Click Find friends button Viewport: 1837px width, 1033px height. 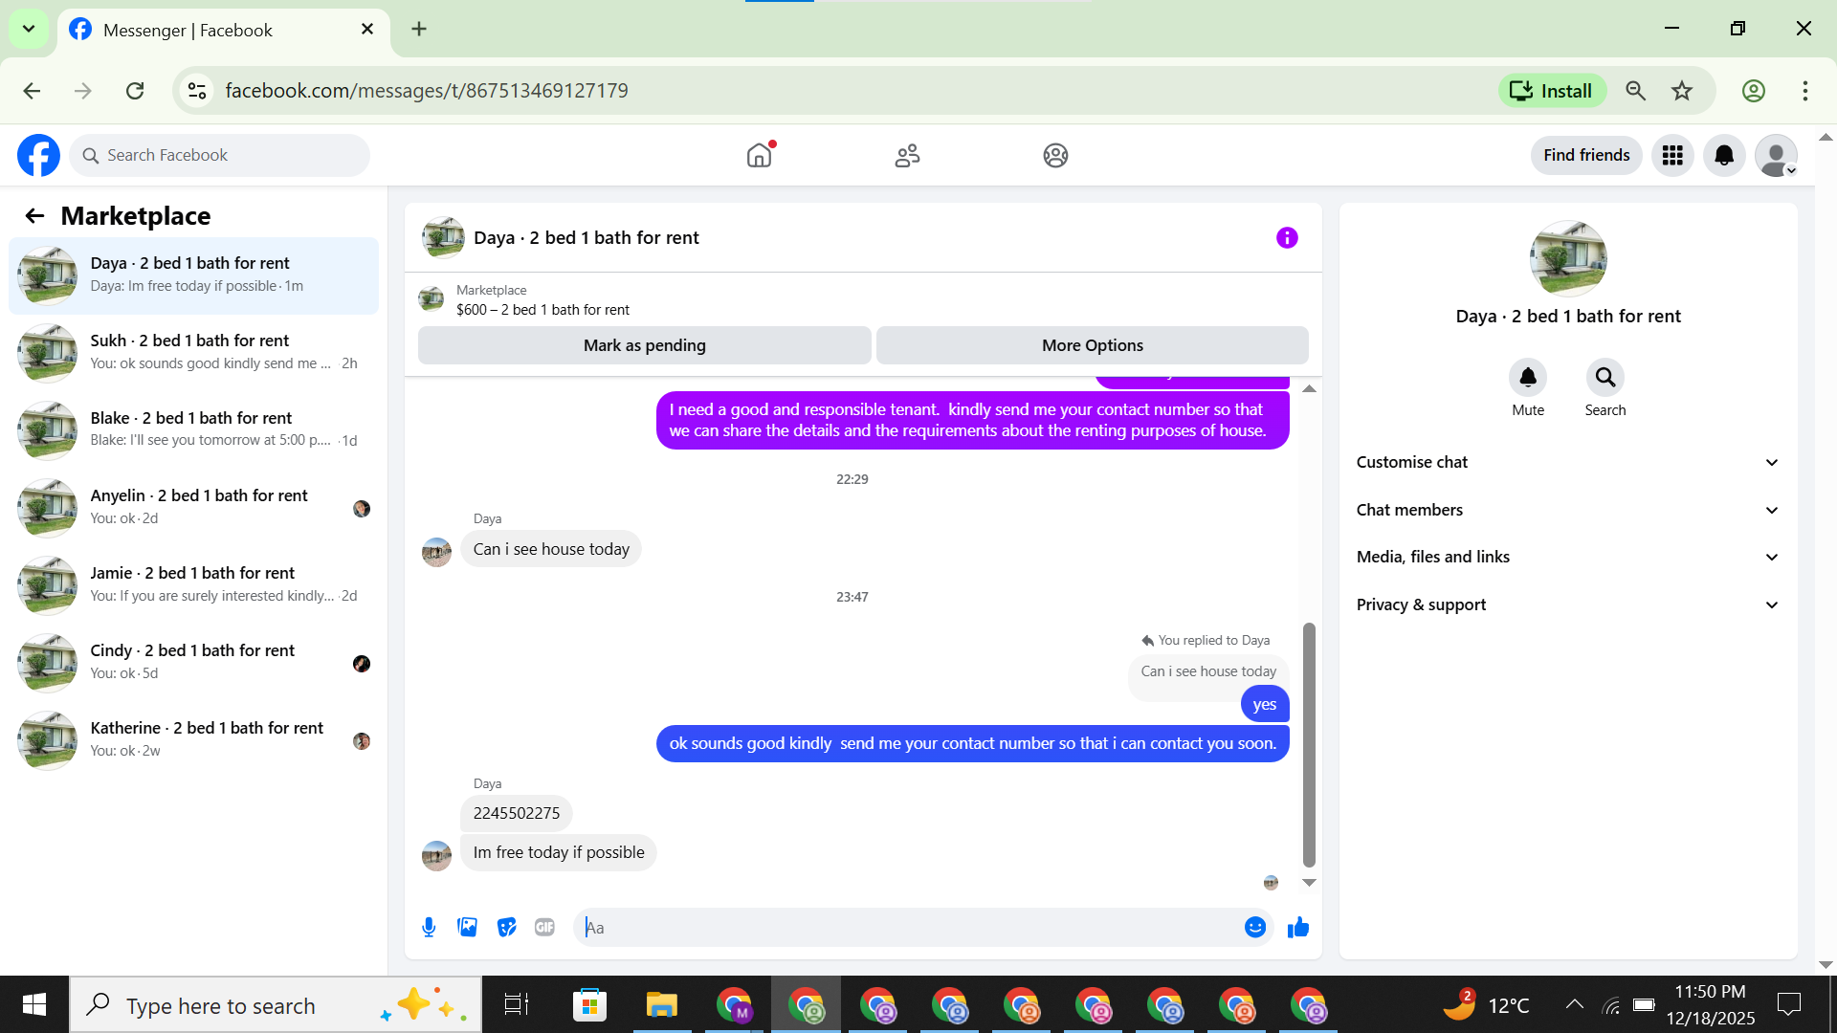click(x=1585, y=155)
